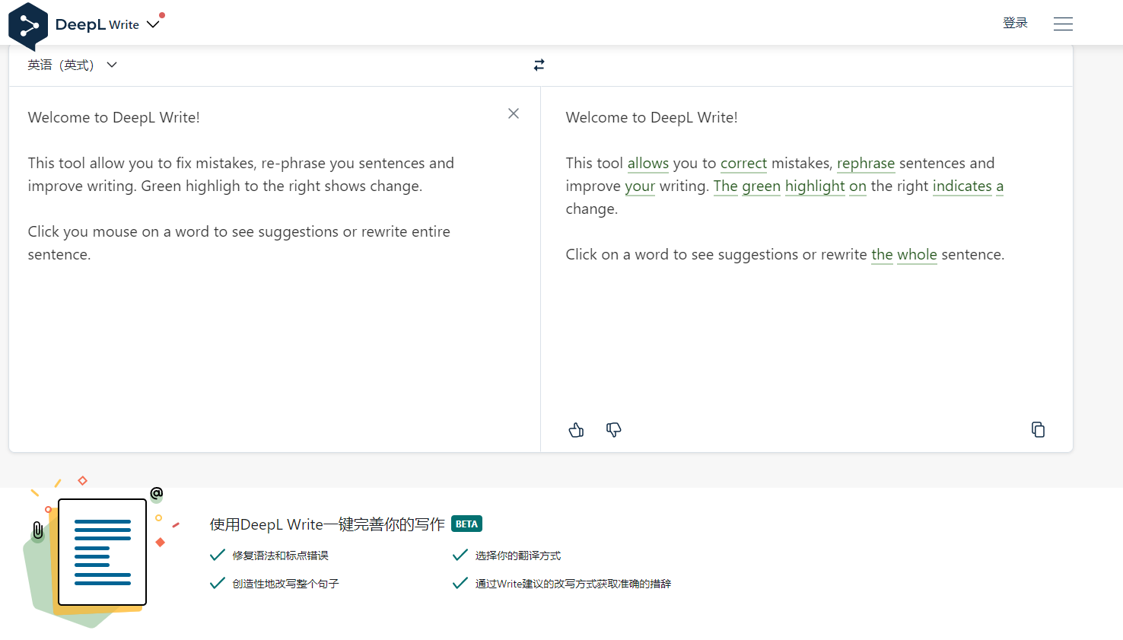Screen dimensions: 1123x640
Task: Give thumbs up feedback
Action: pos(576,430)
